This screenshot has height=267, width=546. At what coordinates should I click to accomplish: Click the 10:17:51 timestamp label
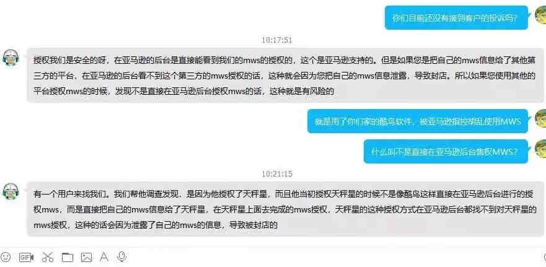click(x=277, y=40)
